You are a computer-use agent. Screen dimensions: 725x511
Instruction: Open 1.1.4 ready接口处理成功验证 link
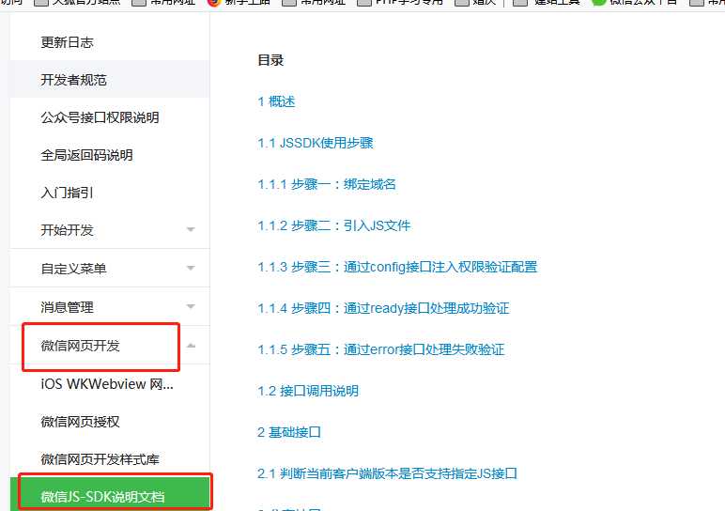(x=383, y=308)
